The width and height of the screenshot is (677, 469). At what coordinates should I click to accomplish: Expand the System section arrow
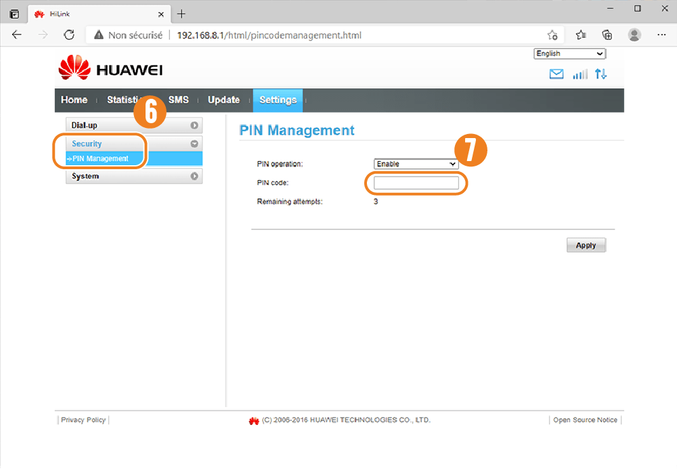(x=194, y=176)
